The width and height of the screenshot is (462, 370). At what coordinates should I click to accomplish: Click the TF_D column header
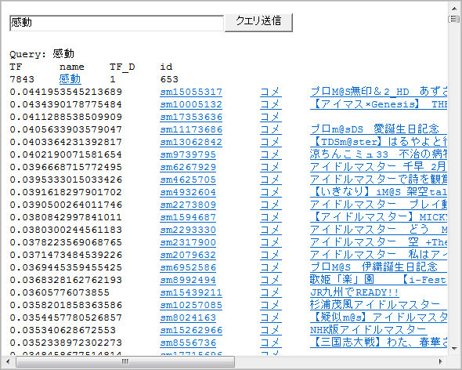(x=122, y=67)
